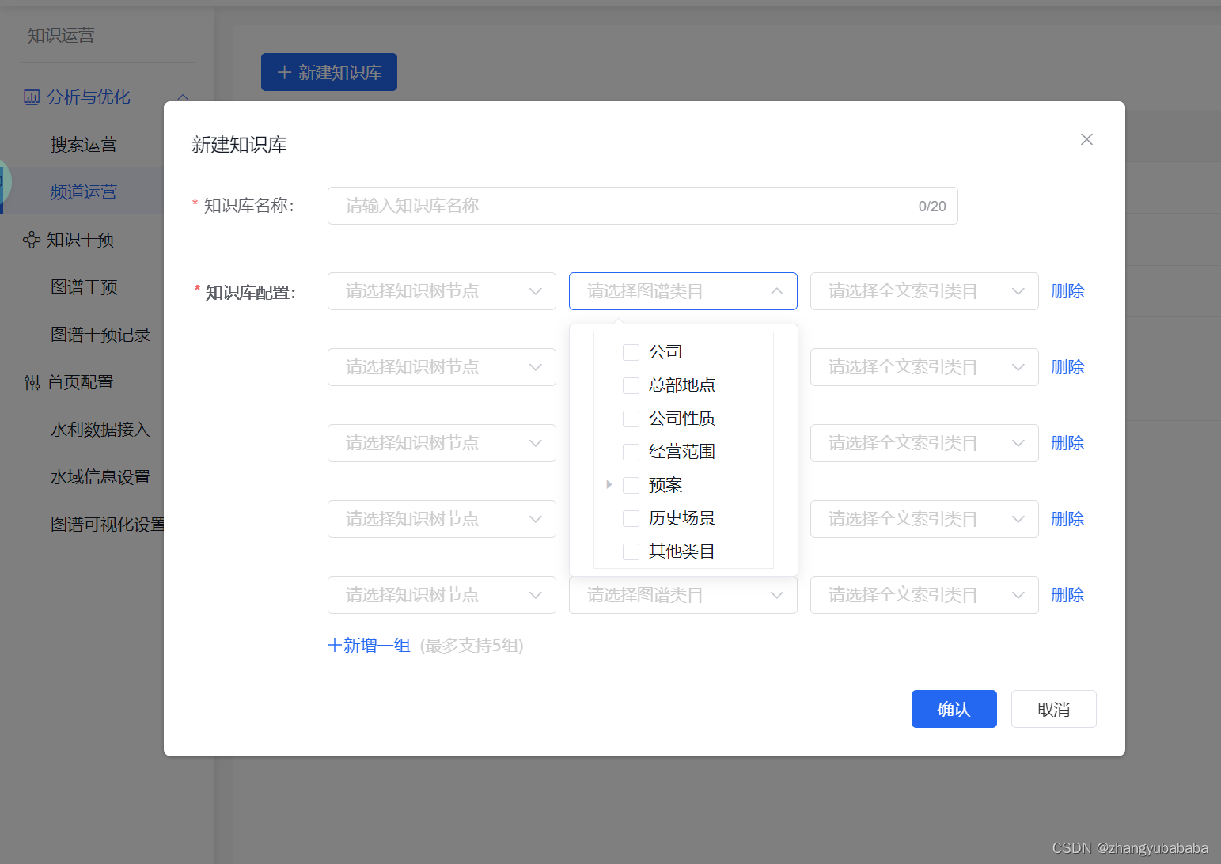Open fourth row 请选择全文索引类目 dropdown
Image resolution: width=1221 pixels, height=864 pixels.
[924, 519]
